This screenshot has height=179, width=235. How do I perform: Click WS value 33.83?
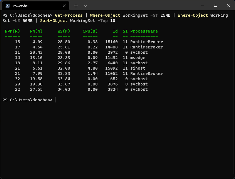point(64,73)
